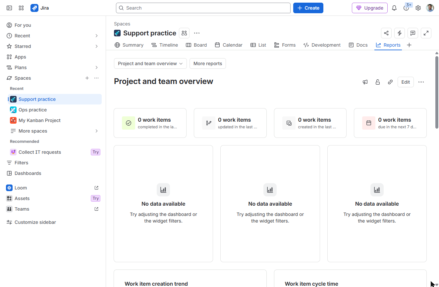Expand the Recent sidebar item
The width and height of the screenshot is (439, 287).
tap(96, 36)
